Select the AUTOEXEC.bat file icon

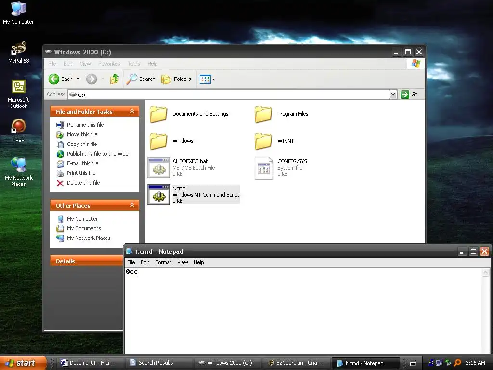click(159, 168)
